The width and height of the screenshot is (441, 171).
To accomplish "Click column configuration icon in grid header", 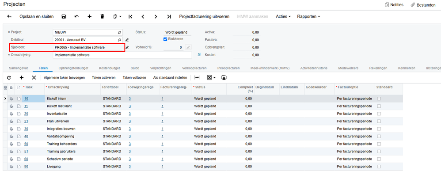I will 5,87.
